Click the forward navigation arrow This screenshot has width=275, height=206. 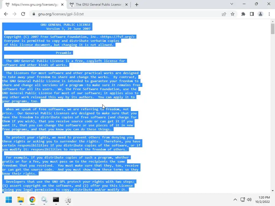click(x=15, y=14)
